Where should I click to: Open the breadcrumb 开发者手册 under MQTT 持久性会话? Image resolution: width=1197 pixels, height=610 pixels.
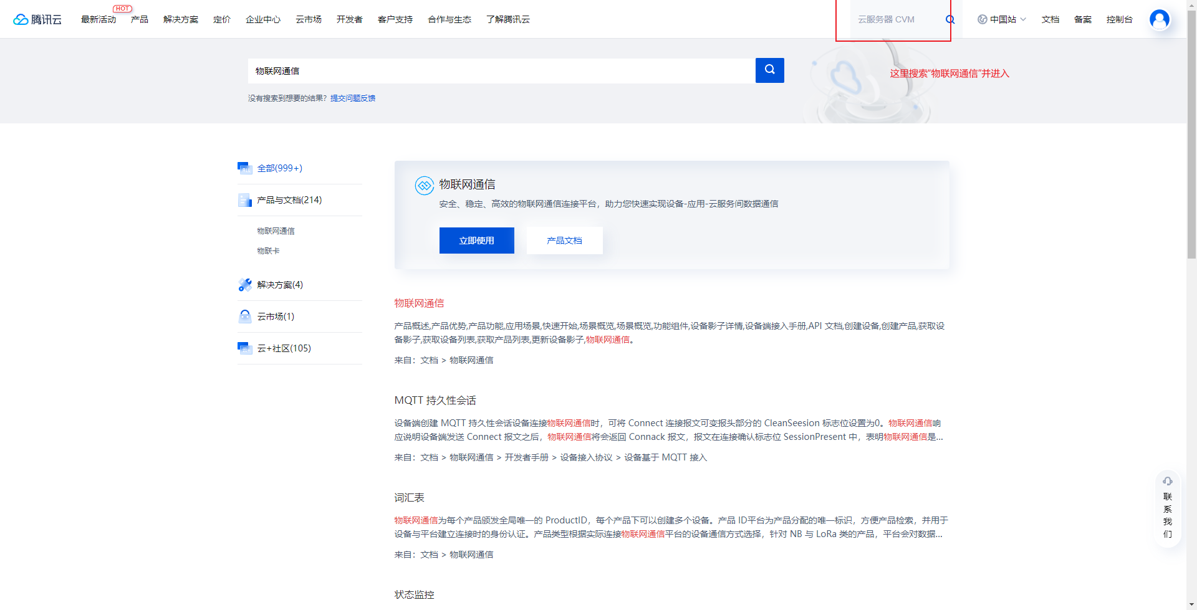pyautogui.click(x=526, y=457)
